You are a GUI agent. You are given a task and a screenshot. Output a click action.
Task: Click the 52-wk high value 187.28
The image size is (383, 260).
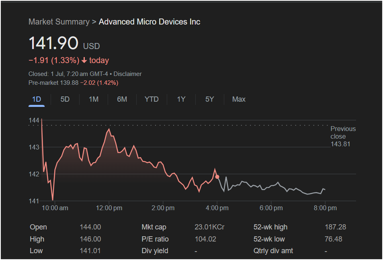point(335,227)
